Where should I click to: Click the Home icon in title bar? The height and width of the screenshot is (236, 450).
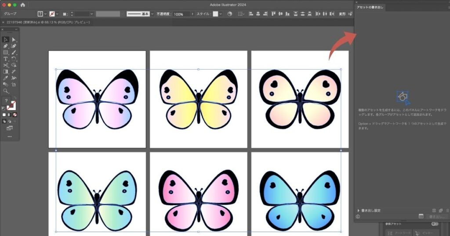pyautogui.click(x=23, y=5)
